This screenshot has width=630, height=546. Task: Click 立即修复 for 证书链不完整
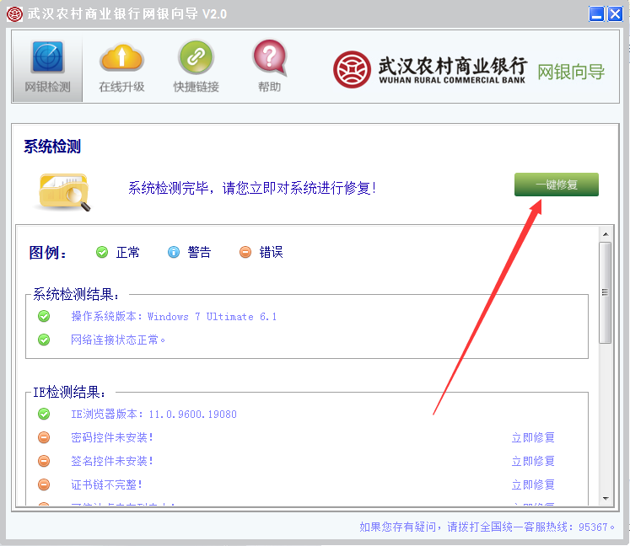(533, 484)
